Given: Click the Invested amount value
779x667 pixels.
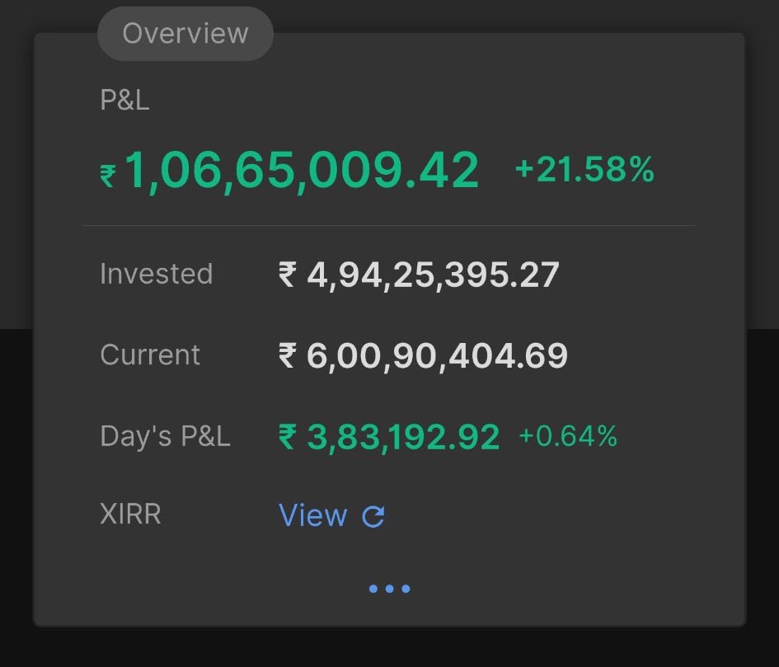Looking at the screenshot, I should [x=419, y=275].
